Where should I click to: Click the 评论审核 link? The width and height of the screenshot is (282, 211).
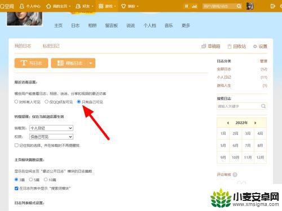pos(224,174)
